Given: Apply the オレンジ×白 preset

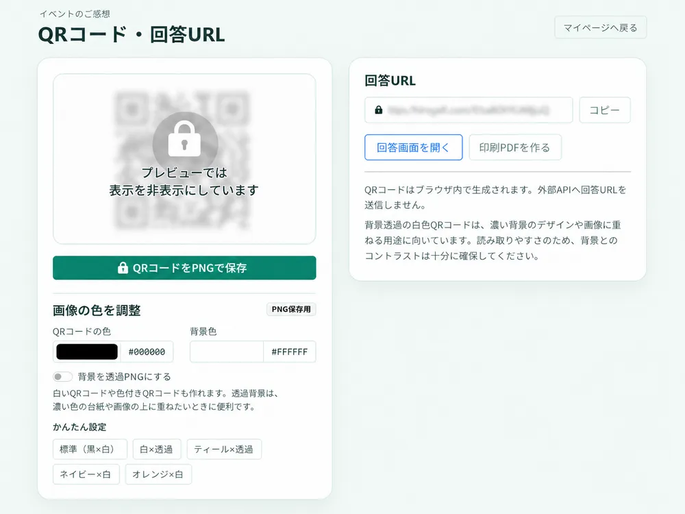Looking at the screenshot, I should [159, 474].
